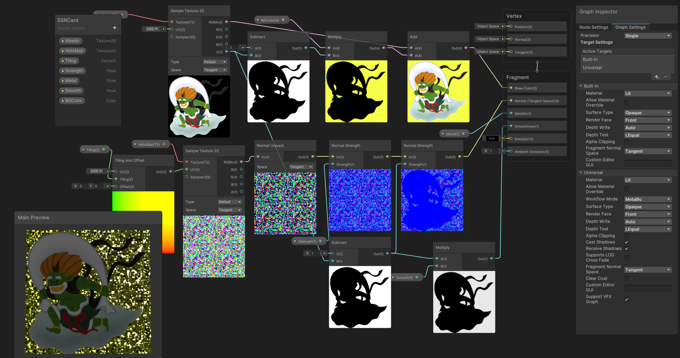Viewport: 680px width, 358px height.
Task: Click the Out(4) output port on Add node
Action: tap(466, 48)
